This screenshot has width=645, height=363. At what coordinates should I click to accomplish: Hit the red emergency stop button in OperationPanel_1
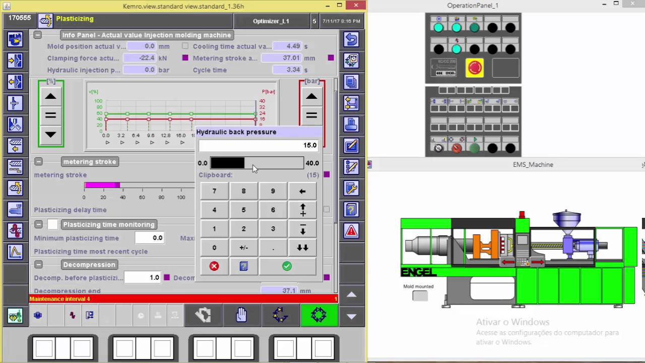[x=475, y=68]
